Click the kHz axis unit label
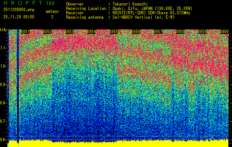 coord(4,30)
